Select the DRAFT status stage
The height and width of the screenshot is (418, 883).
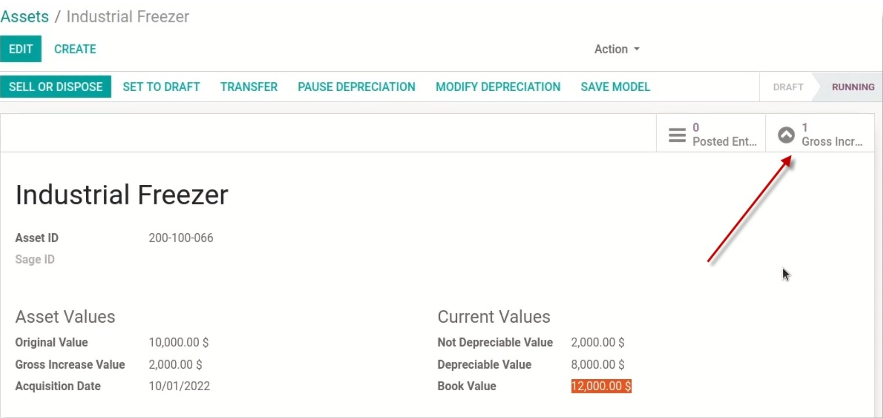pos(788,87)
